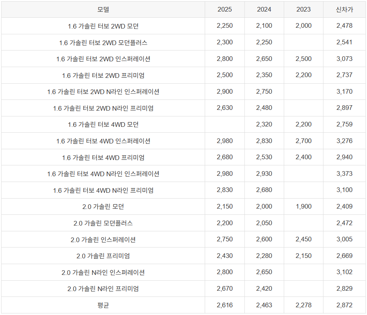Click 신차가 value 2,478
Viewport: 367px width, 315px height.
(344, 26)
